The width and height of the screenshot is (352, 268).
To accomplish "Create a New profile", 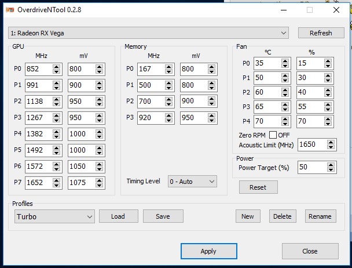I will tap(248, 216).
